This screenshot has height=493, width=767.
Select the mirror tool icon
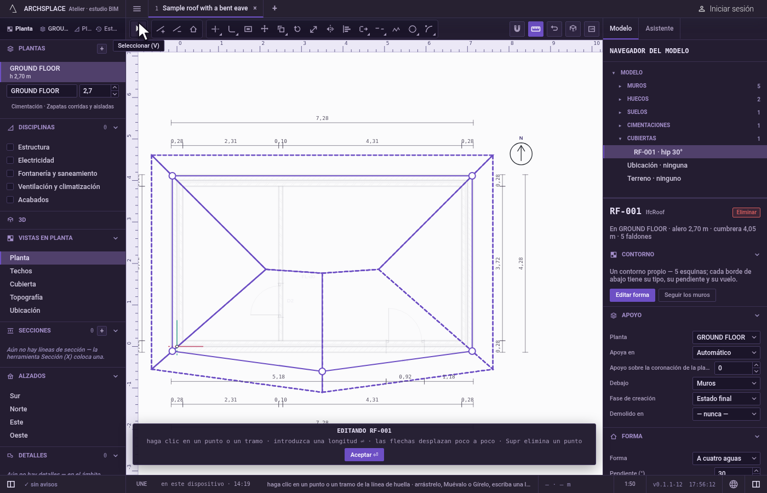coord(330,29)
